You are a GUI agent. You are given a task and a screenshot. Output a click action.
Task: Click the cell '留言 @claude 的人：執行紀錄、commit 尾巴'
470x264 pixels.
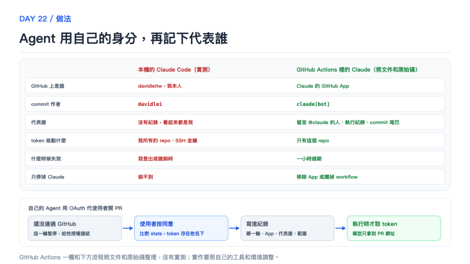pos(348,122)
